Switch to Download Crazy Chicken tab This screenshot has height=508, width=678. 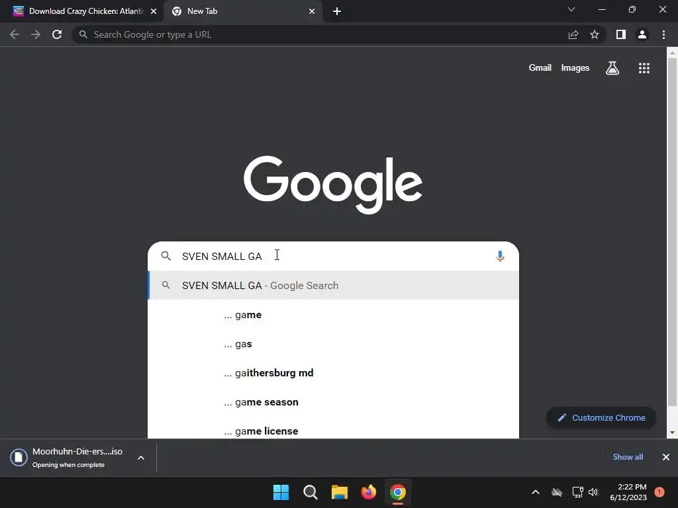(x=81, y=11)
